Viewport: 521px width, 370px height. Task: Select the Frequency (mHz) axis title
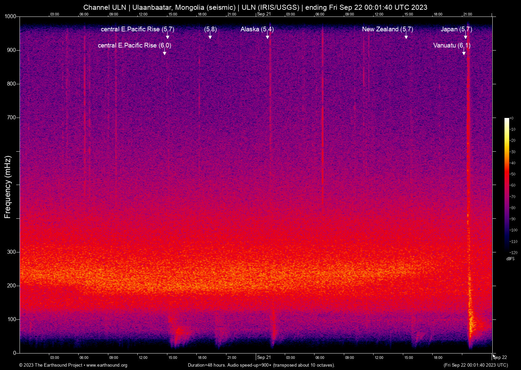click(x=7, y=187)
